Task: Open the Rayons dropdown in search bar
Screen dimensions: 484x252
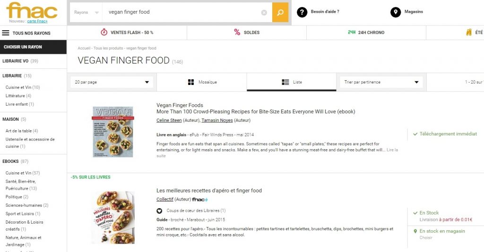Action: pos(86,12)
